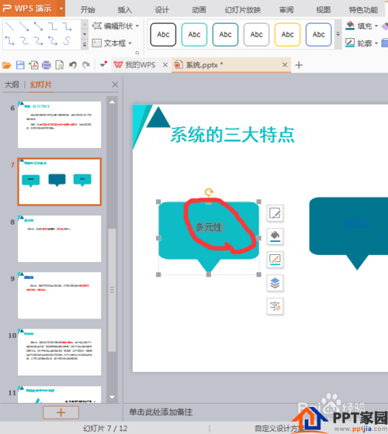Viewport: 388px width, 434px height.
Task: Select the elbow arrow connector shape
Action: tap(67, 26)
